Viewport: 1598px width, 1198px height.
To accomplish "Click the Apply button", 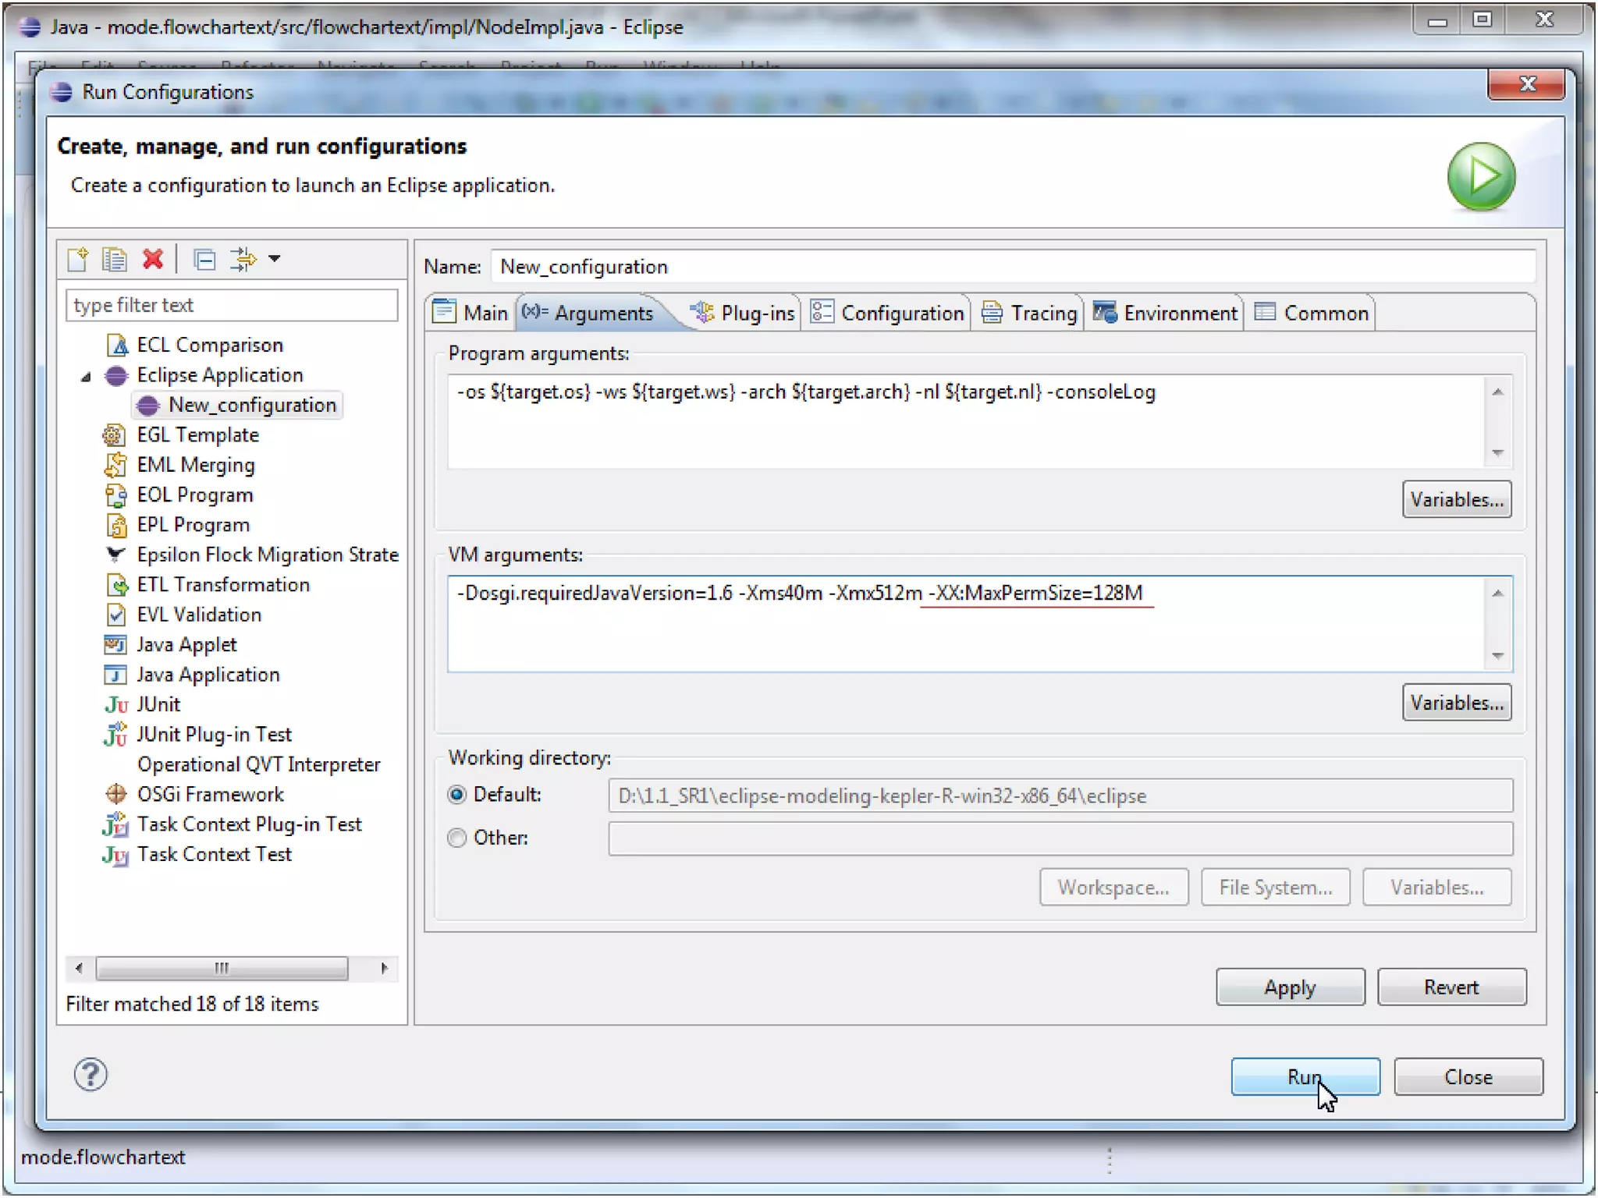I will [x=1290, y=987].
